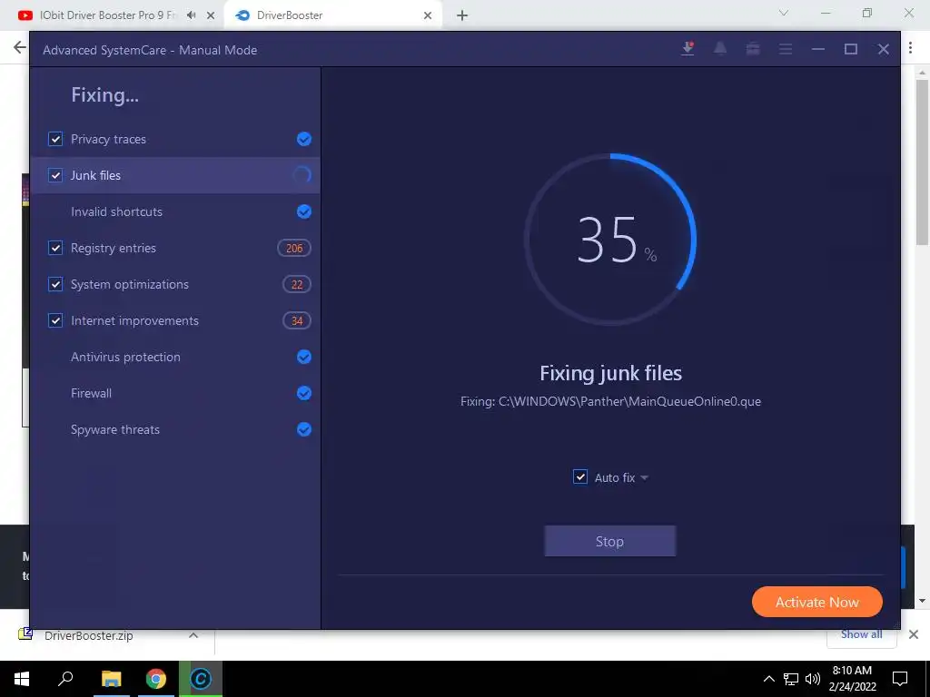Open Google Chrome from the taskbar
This screenshot has height=697, width=930.
point(156,679)
